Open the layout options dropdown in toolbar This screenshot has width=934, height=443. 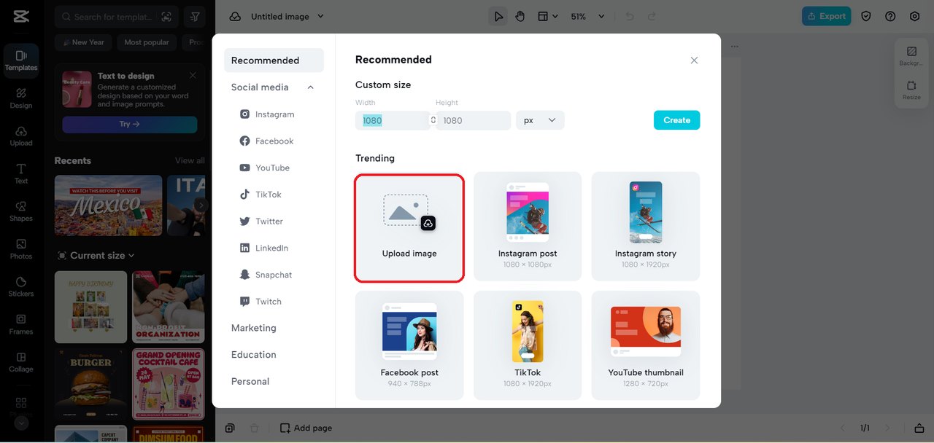[548, 16]
